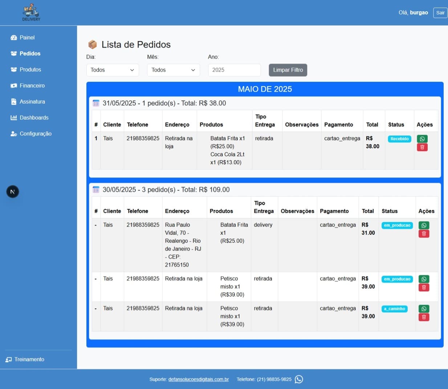
Task: Delete the 31/05/2025 order with trash icon
Action: (422, 147)
